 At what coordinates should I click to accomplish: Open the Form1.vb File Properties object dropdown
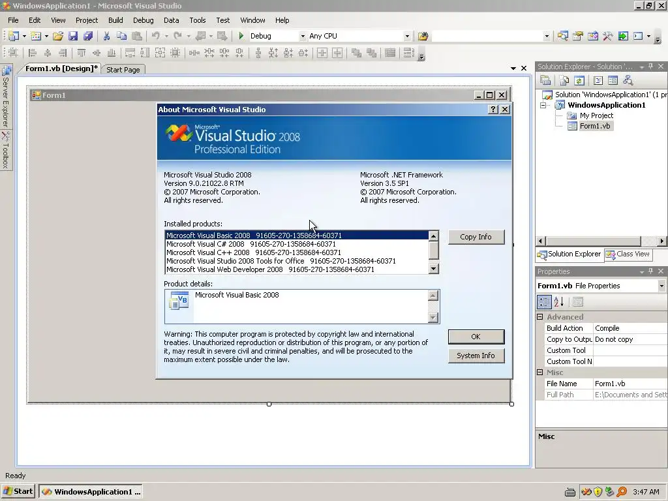click(x=661, y=286)
